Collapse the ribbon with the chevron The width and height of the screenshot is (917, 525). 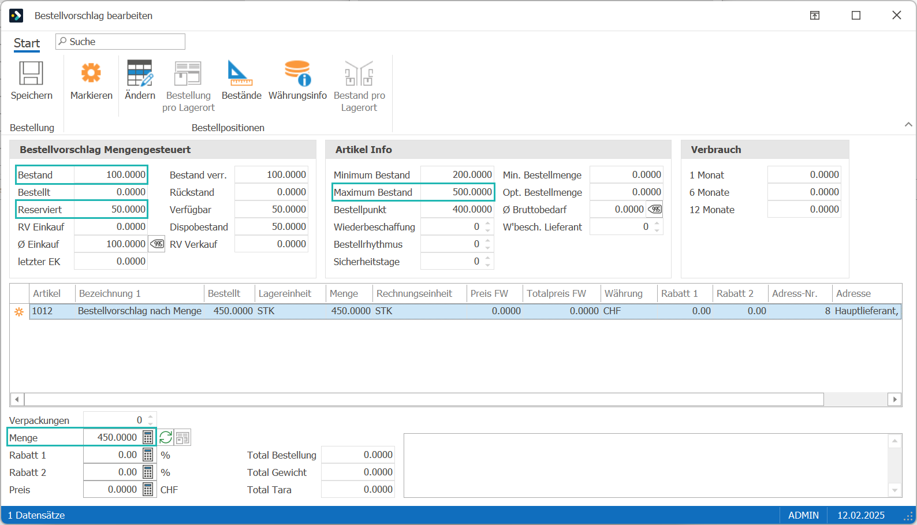908,124
